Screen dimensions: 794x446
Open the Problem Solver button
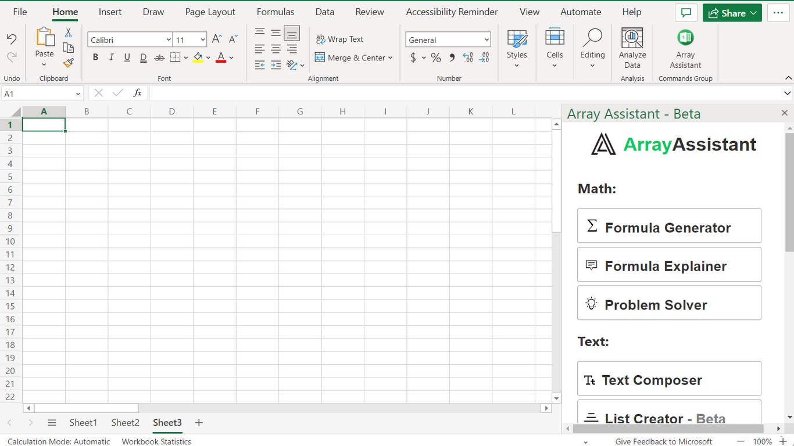[669, 303]
